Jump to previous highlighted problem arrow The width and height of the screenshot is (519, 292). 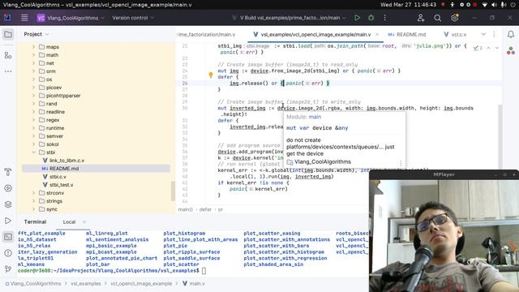click(x=488, y=48)
